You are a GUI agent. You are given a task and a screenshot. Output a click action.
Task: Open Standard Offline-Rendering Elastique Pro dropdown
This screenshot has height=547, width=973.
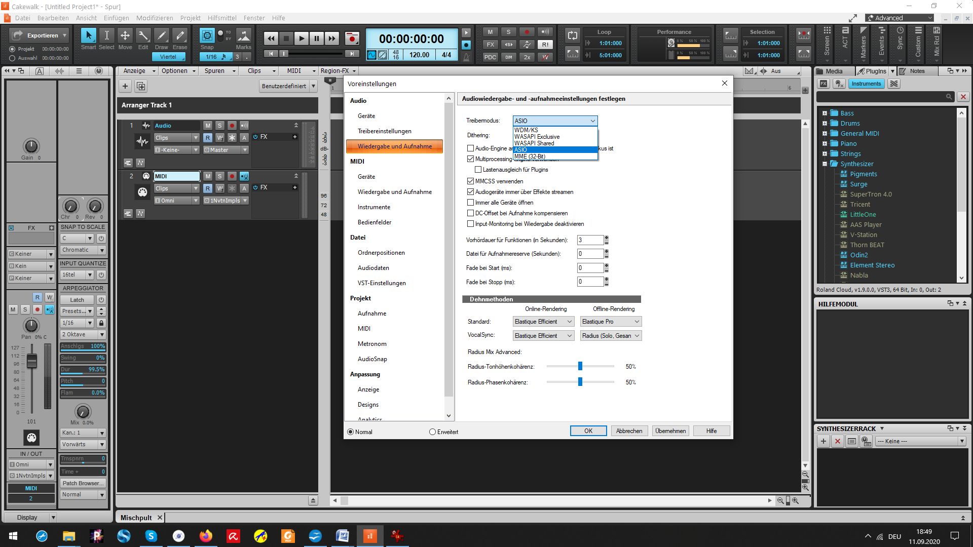click(611, 322)
